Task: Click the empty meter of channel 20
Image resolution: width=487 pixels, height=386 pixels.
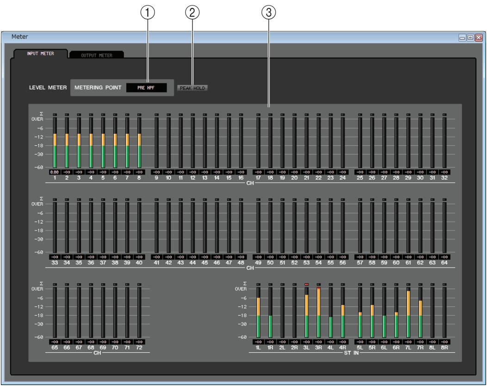Action: 295,143
